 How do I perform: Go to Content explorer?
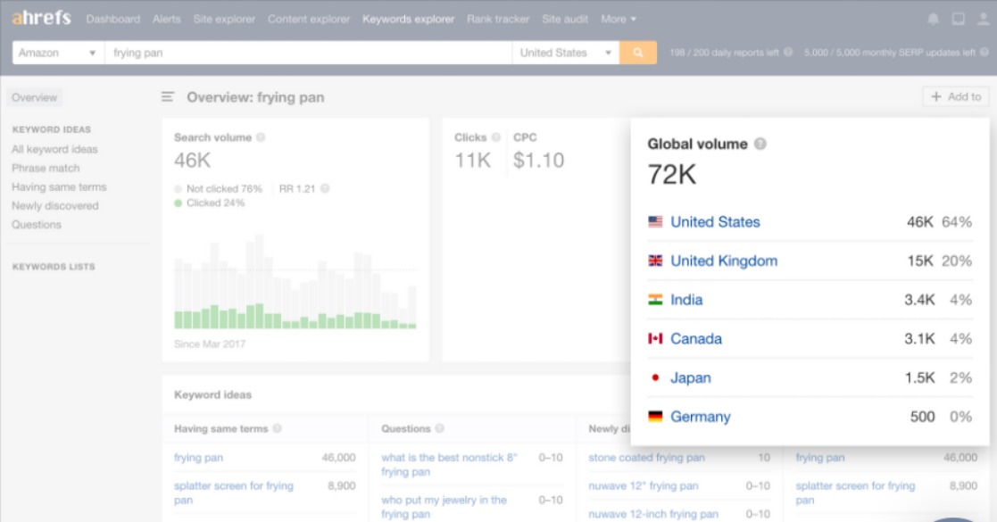click(x=309, y=19)
